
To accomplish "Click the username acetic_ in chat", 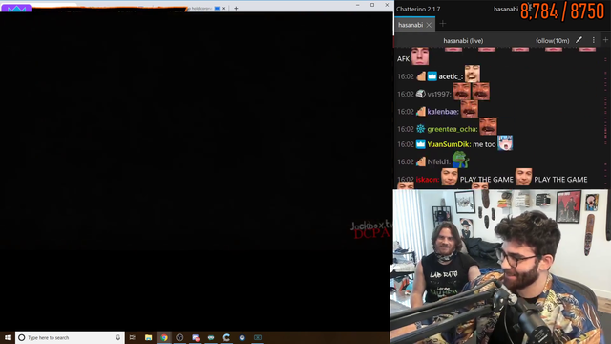I will coord(451,76).
